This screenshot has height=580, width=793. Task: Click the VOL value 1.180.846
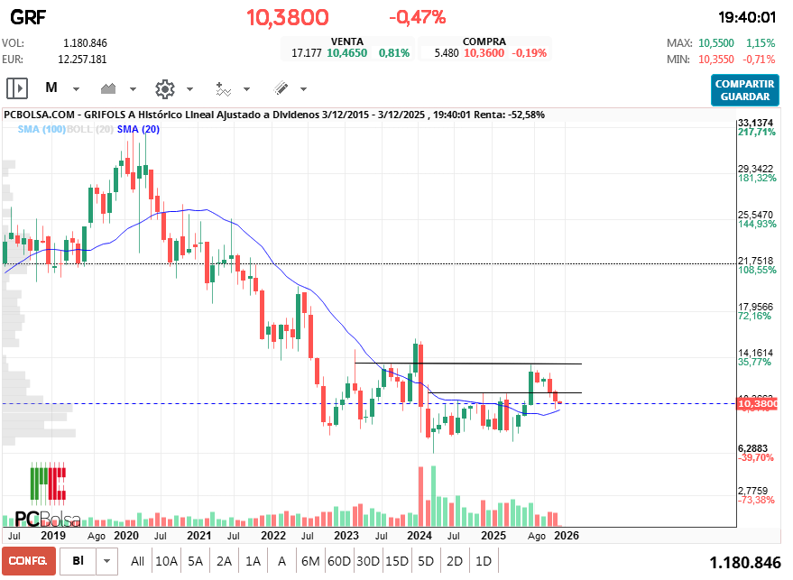(85, 43)
